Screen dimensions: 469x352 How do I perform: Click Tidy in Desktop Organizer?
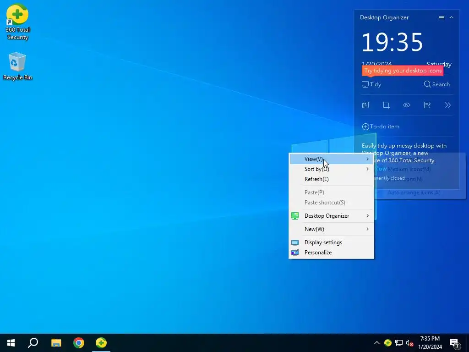coord(371,84)
